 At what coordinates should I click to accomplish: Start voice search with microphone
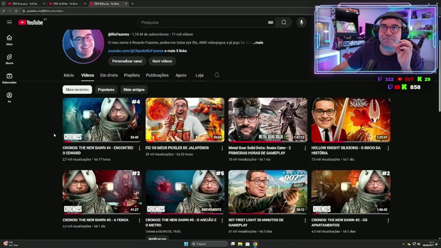[301, 22]
